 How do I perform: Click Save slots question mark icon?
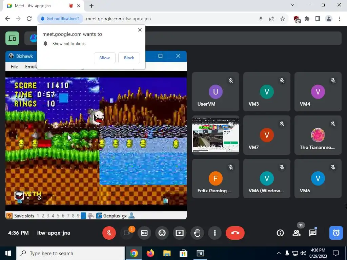pyautogui.click(x=9, y=216)
